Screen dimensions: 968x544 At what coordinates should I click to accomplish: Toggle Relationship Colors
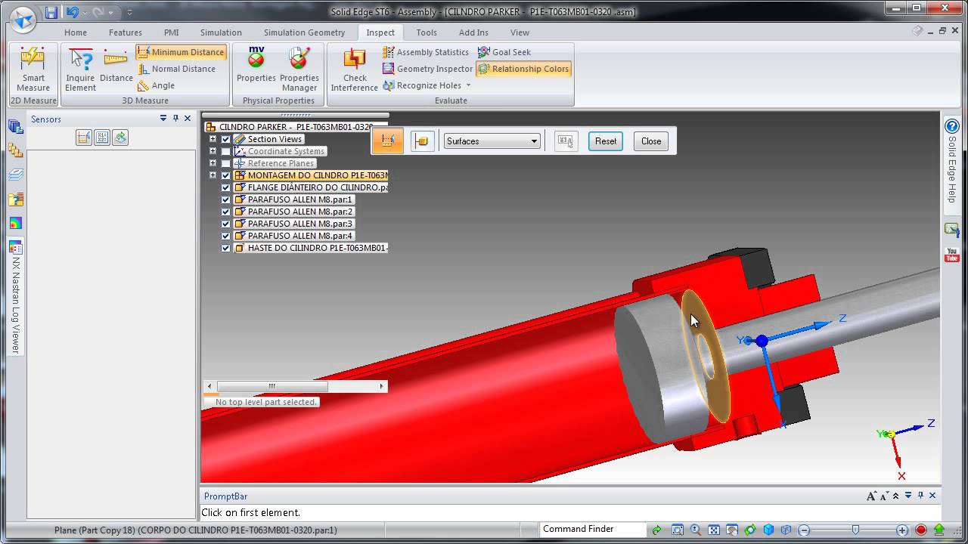click(523, 69)
